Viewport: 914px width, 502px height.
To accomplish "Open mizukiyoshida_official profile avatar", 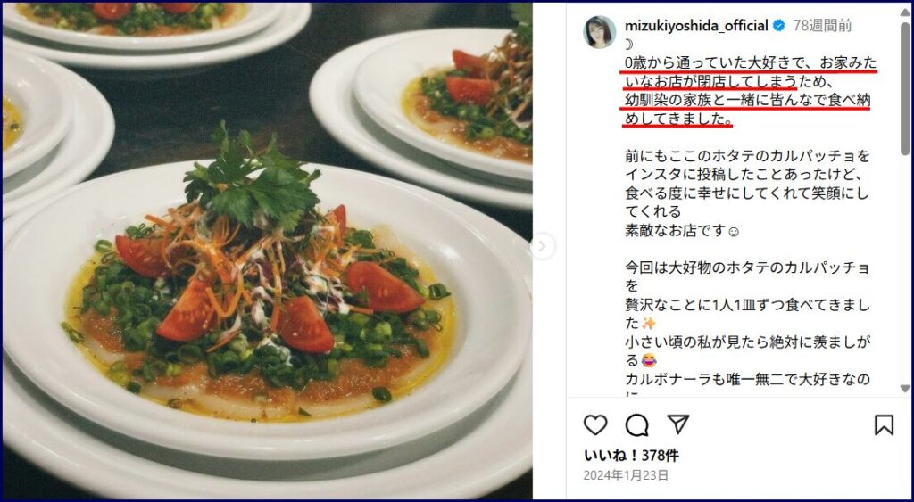I will (x=599, y=32).
